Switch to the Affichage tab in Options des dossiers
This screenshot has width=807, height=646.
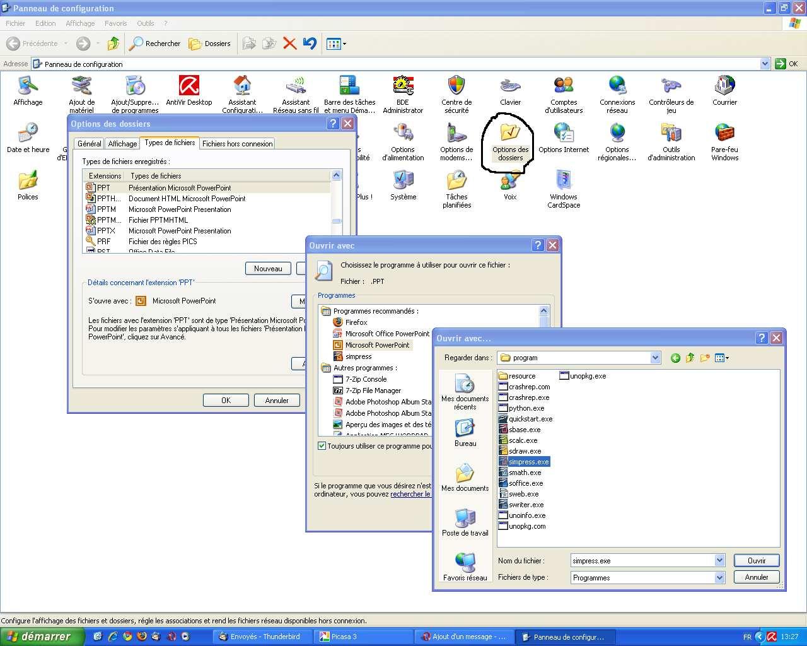tap(122, 144)
